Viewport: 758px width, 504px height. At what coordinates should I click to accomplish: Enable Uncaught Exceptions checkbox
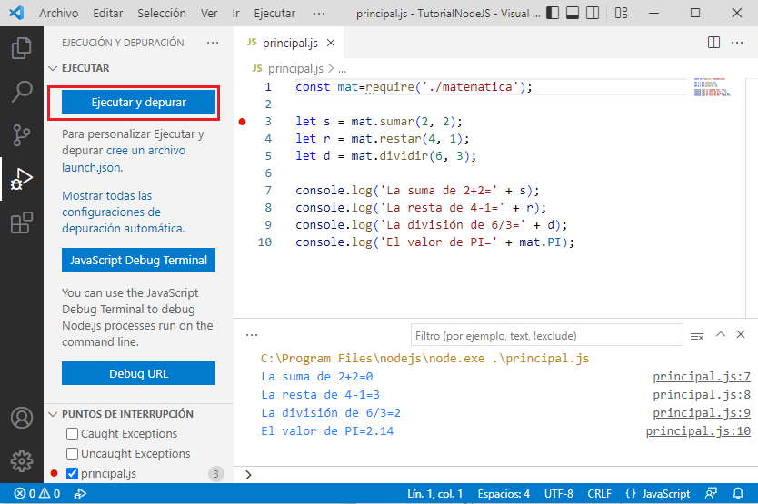click(72, 453)
